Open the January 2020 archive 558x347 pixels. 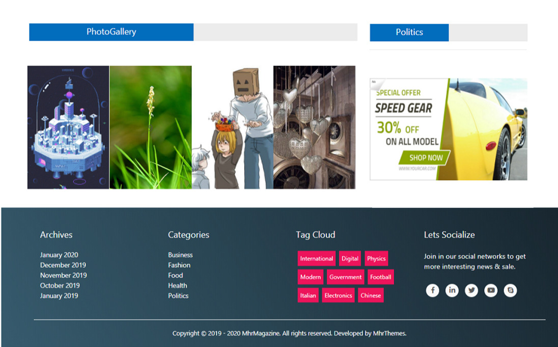tap(59, 255)
